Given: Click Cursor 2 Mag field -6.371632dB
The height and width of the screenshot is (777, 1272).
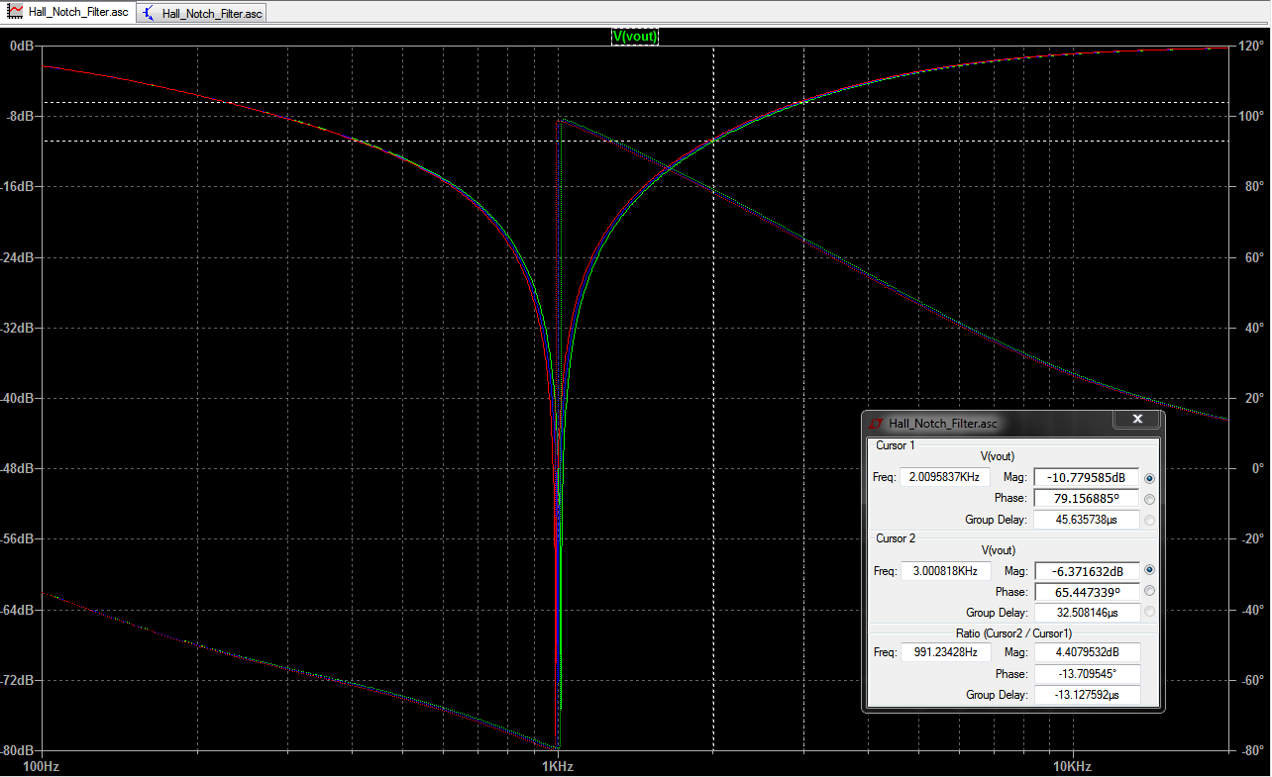Looking at the screenshot, I should (x=1086, y=571).
